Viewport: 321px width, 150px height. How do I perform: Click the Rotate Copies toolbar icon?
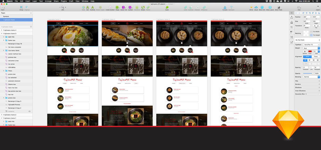[100, 8]
